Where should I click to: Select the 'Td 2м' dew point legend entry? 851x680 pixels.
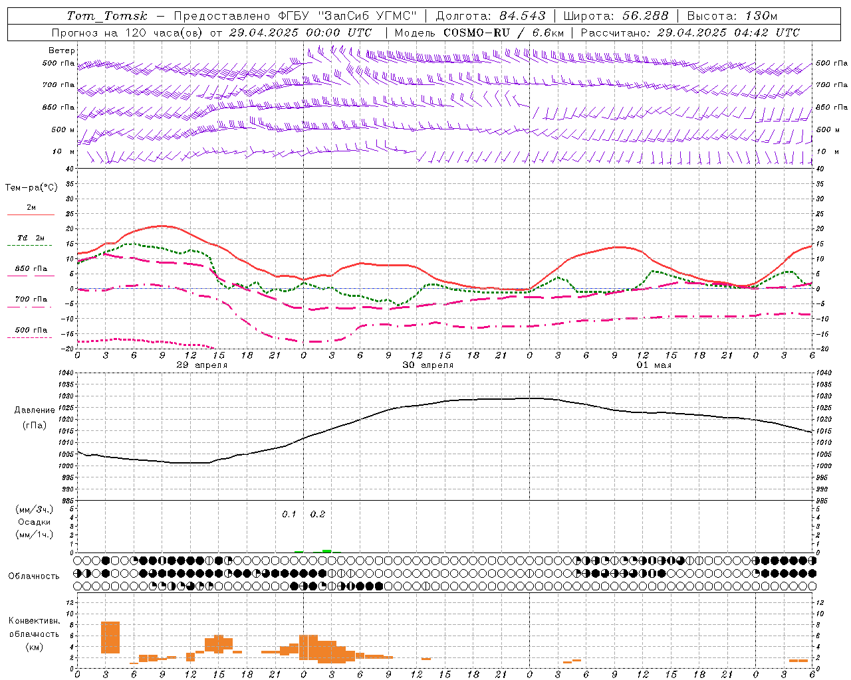(x=31, y=238)
